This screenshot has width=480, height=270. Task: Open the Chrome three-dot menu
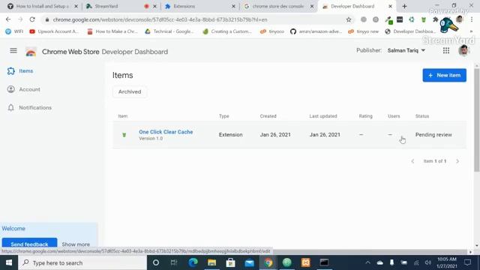click(472, 19)
